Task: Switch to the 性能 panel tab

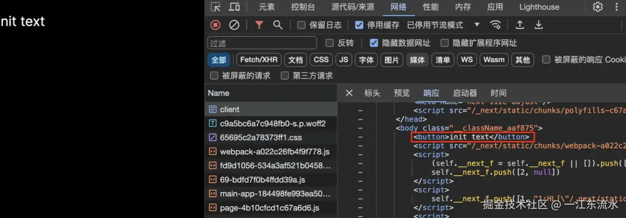Action: pos(431,7)
